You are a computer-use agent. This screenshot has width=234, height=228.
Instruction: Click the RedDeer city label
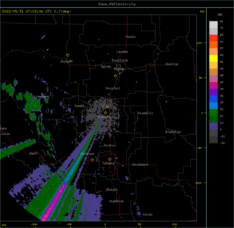(x=119, y=69)
